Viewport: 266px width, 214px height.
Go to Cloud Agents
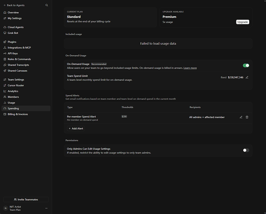coord(26,27)
